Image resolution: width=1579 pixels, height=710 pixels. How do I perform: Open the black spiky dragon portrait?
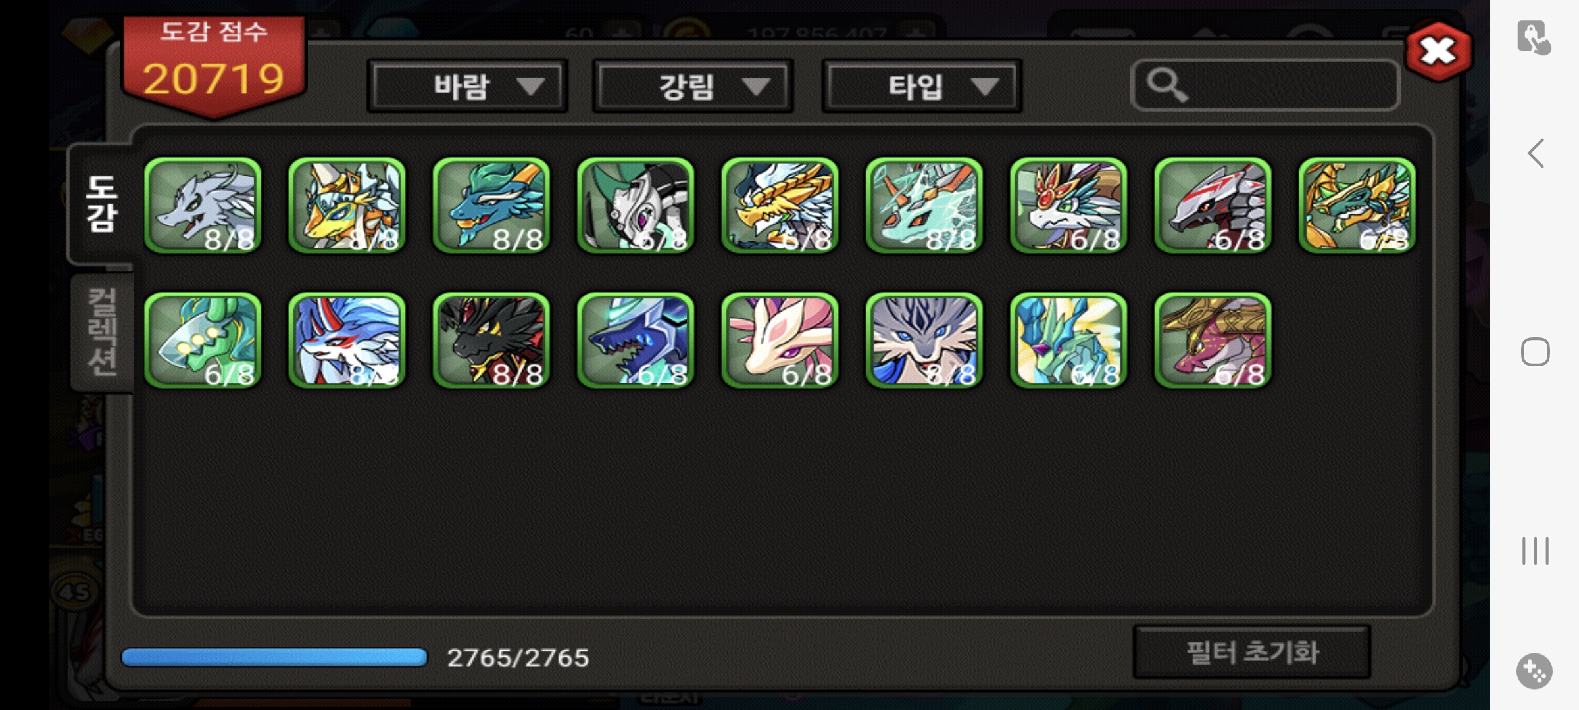tap(491, 341)
